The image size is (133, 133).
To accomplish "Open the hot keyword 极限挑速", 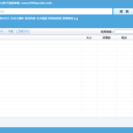I will tap(68, 18).
